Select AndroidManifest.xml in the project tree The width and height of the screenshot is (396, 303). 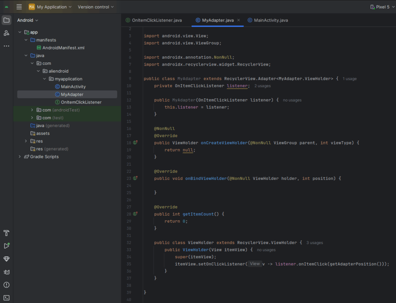point(61,47)
